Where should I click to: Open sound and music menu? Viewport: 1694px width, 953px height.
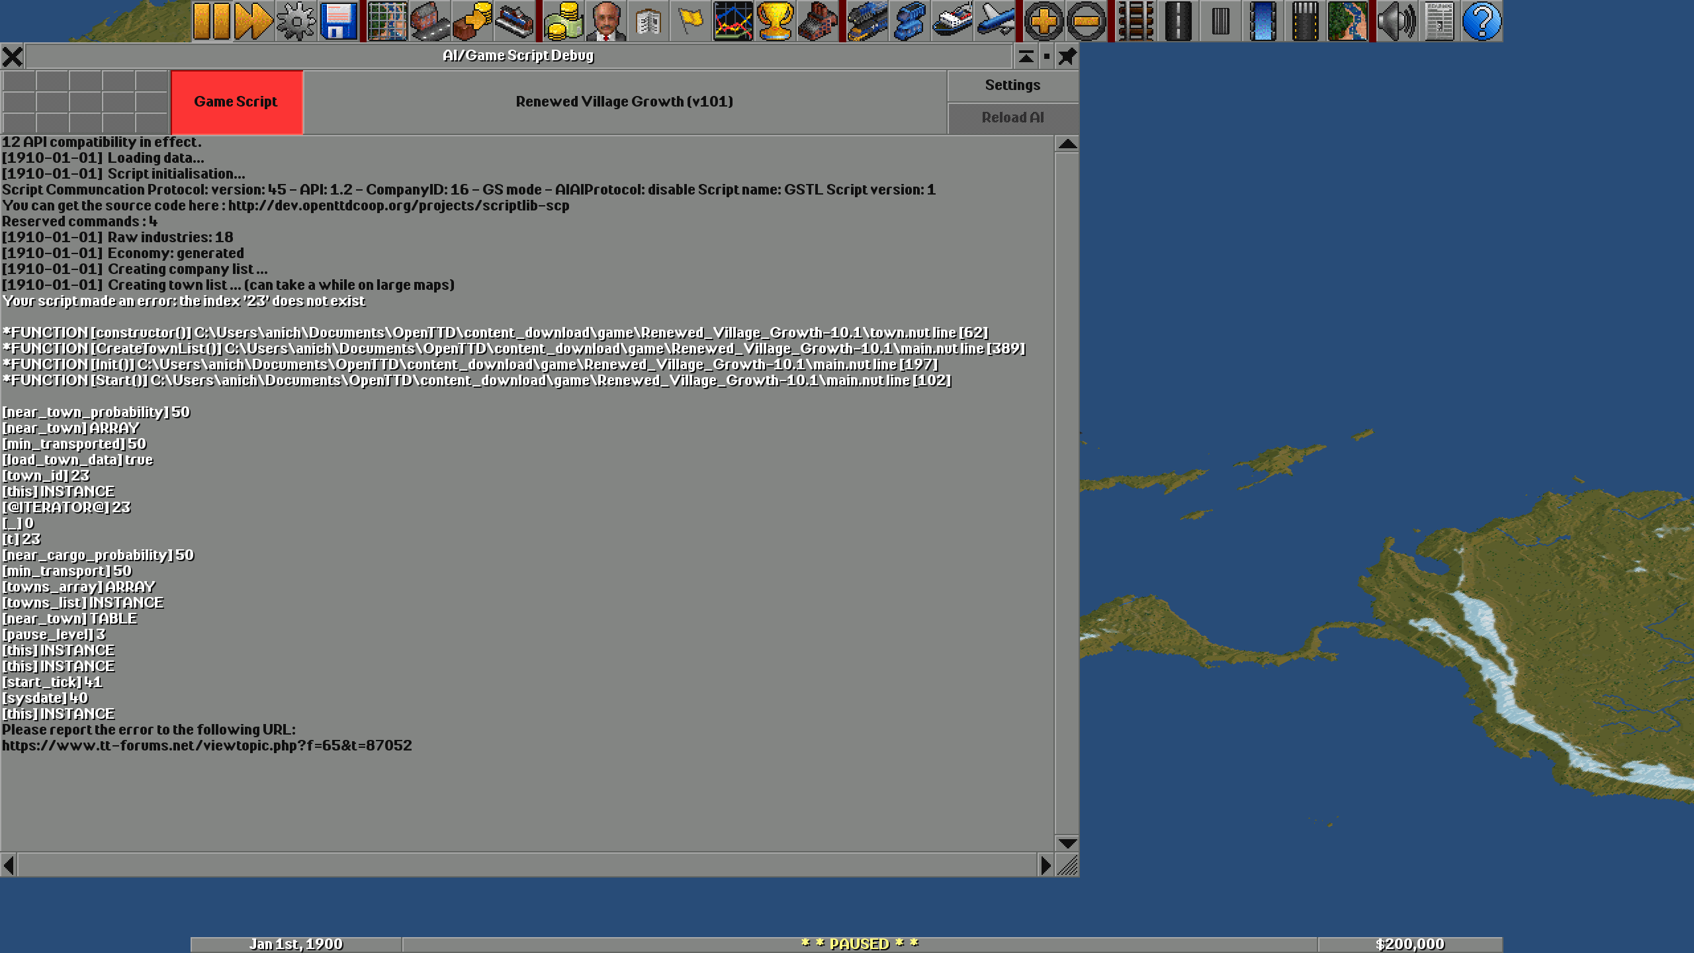coord(1396,21)
